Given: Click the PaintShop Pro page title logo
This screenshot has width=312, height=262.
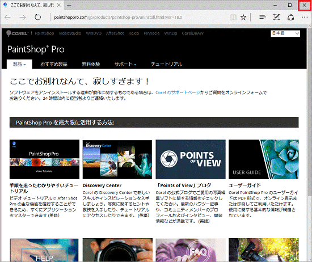Looking at the screenshot, I should (36, 49).
